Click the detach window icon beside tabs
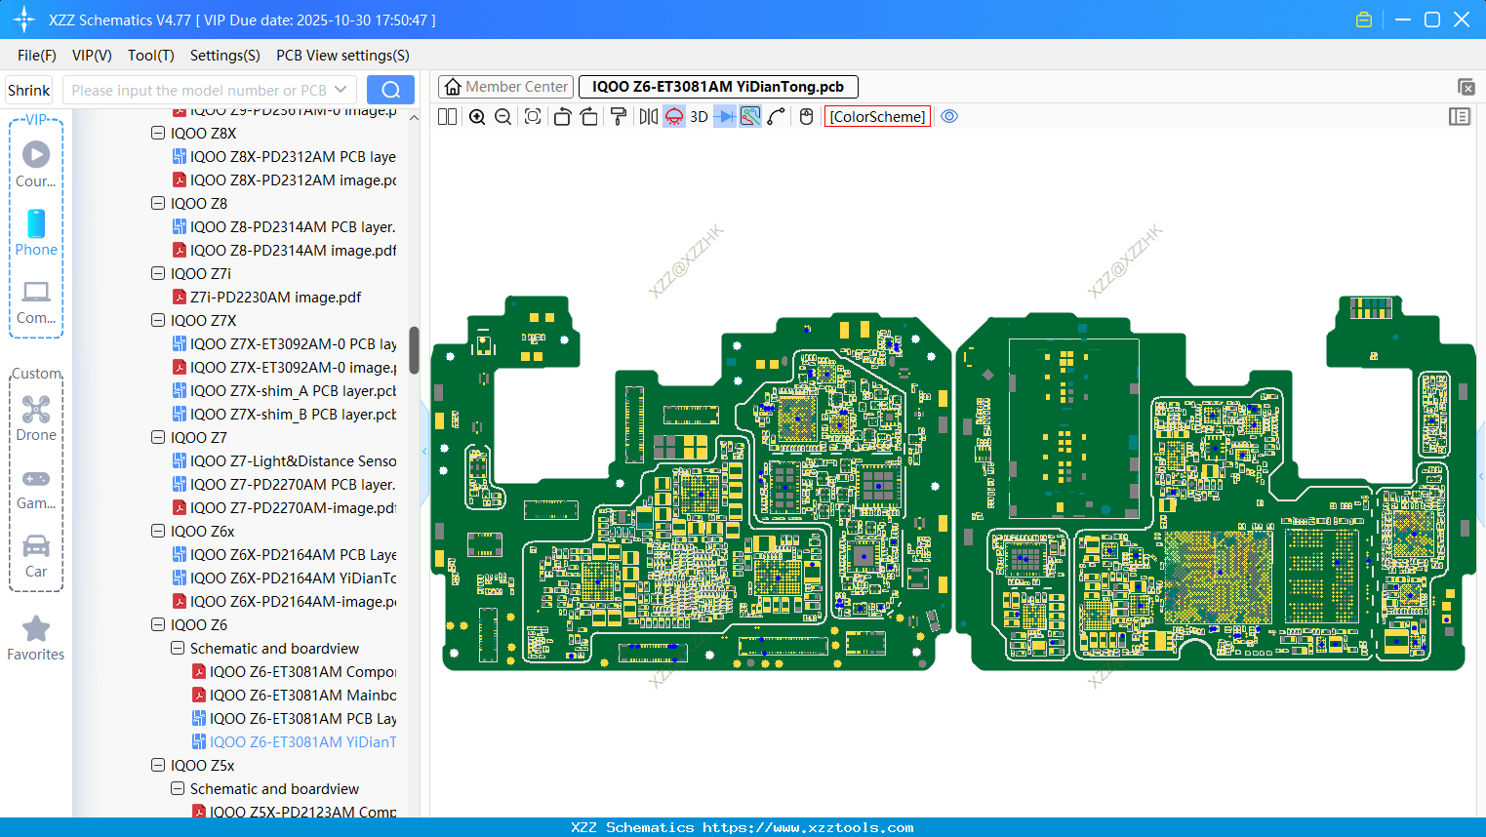Screen dimensions: 1486x837 tap(1466, 87)
